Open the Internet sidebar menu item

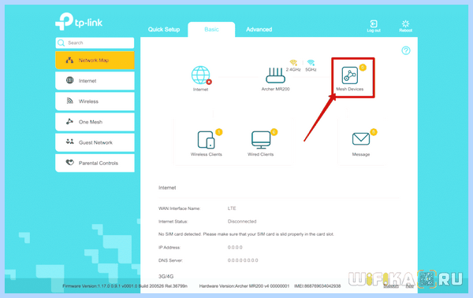pos(95,81)
